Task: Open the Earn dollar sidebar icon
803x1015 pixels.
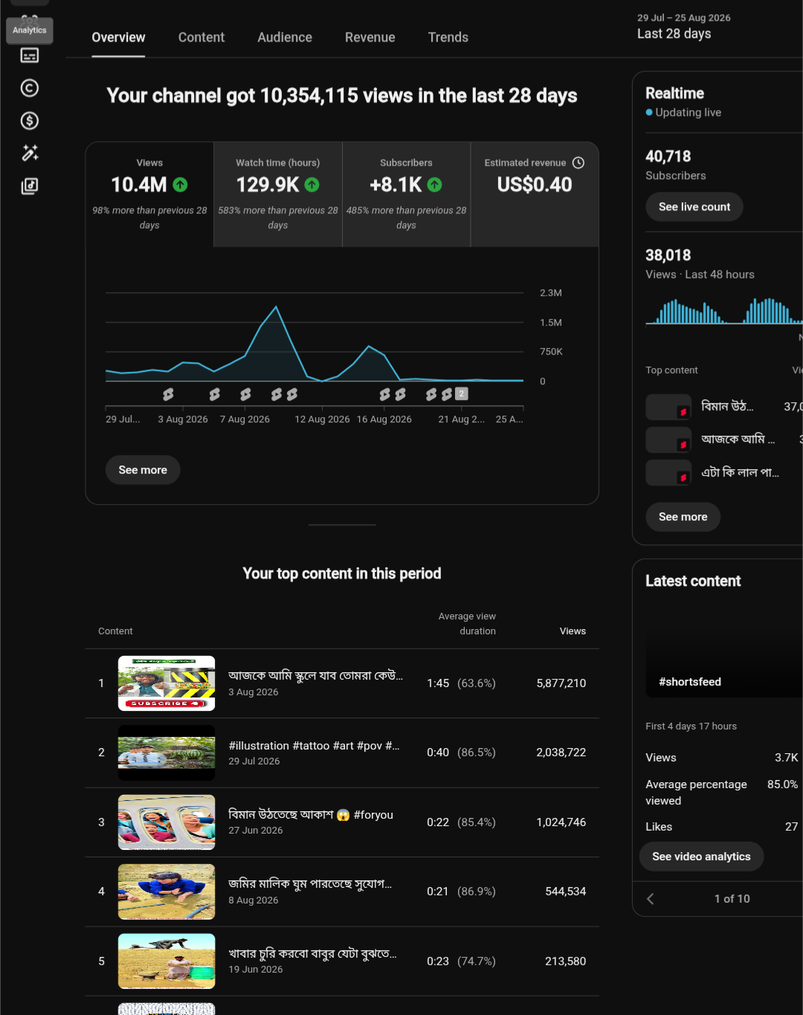Action: pyautogui.click(x=30, y=120)
